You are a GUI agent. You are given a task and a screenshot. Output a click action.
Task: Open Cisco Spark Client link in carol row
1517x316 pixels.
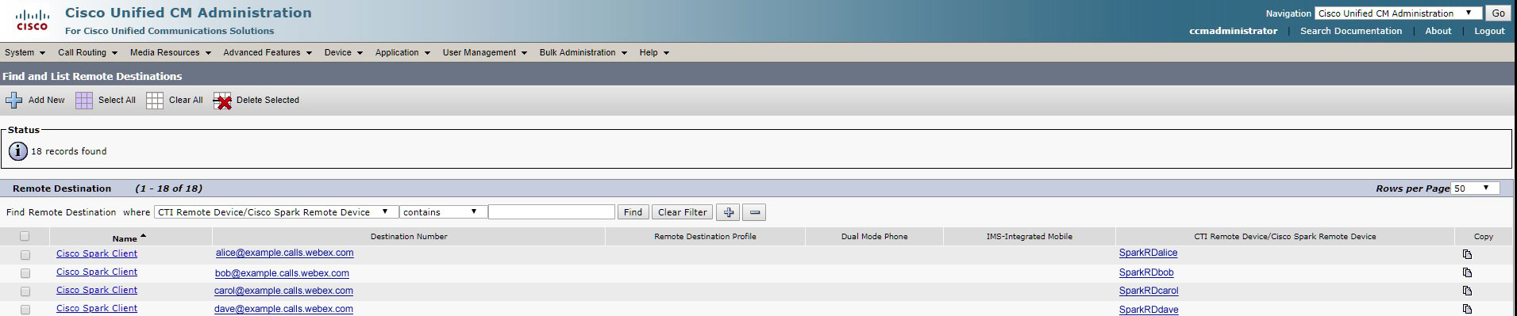(x=97, y=290)
